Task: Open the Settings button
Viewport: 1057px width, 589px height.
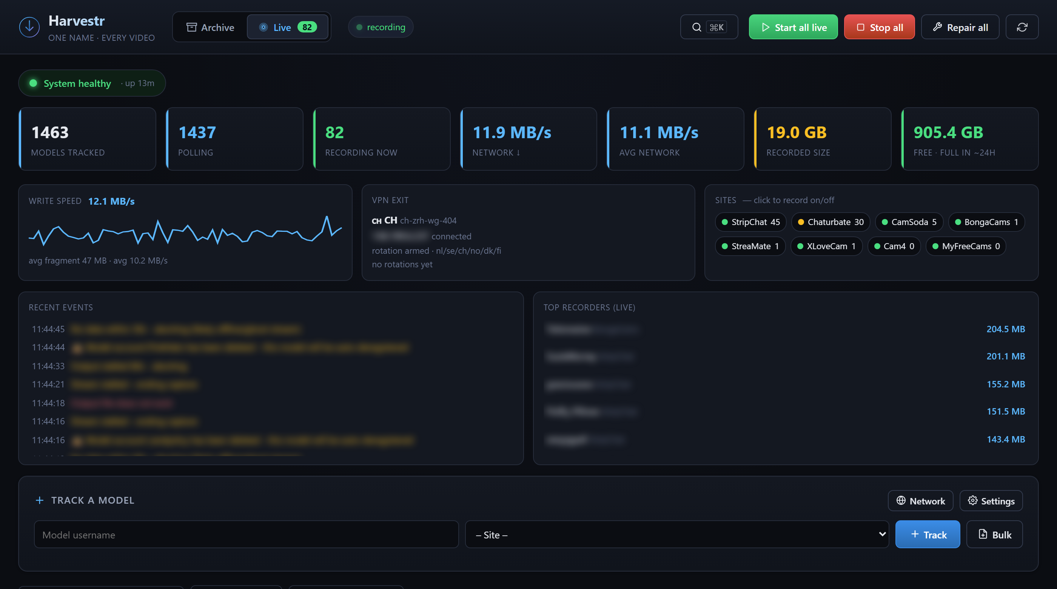Action: tap(991, 501)
